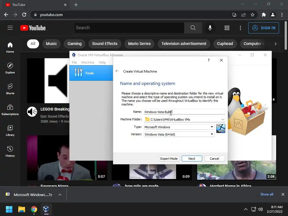This screenshot has width=288, height=216.
Task: Click the browser back arrow
Action: click(x=6, y=15)
